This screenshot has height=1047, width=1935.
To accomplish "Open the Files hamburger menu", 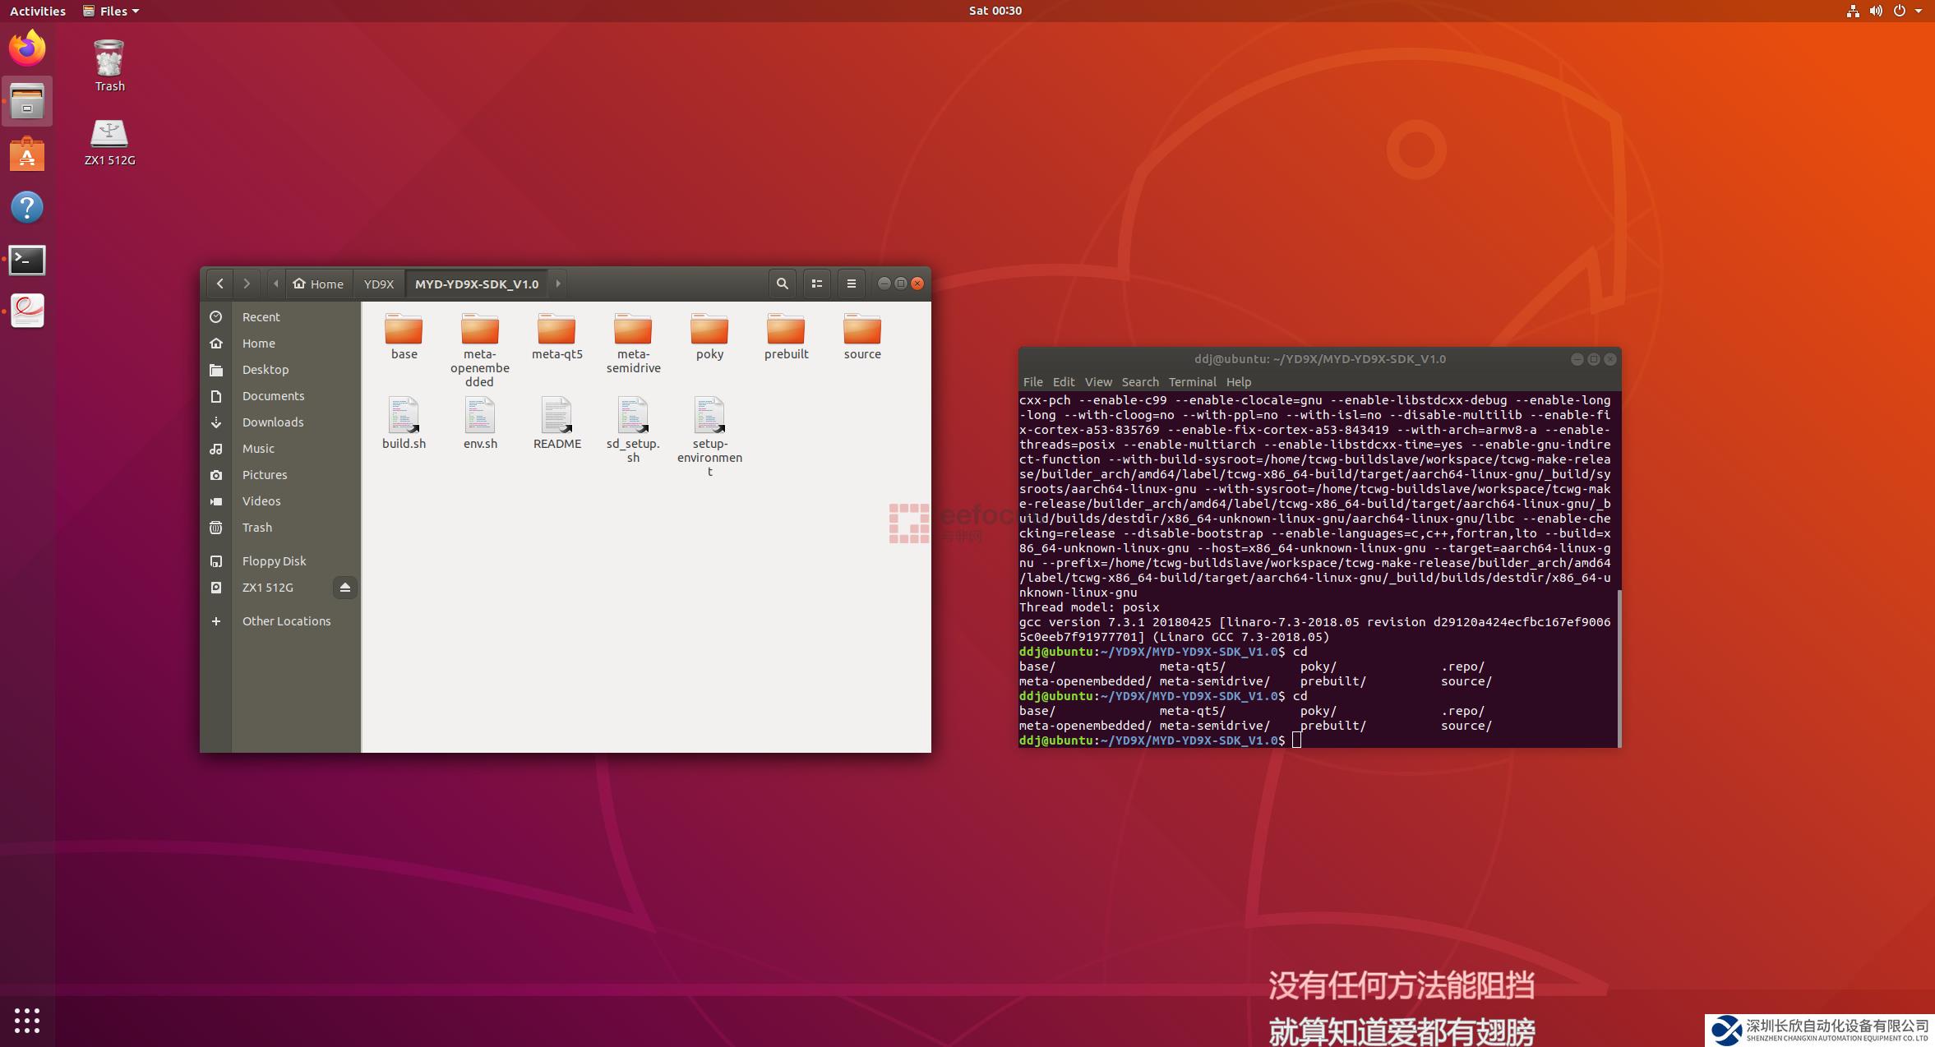I will coord(851,284).
